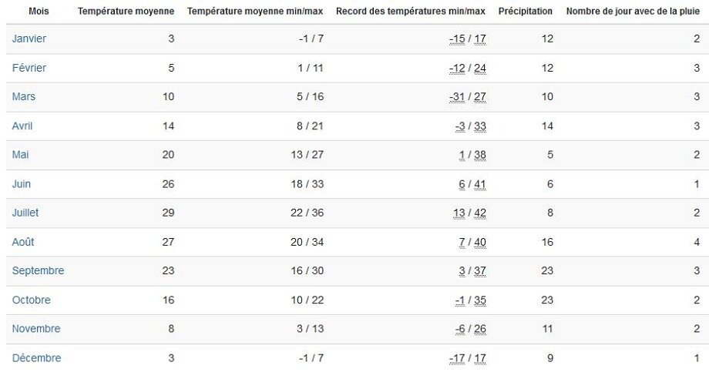Image resolution: width=709 pixels, height=379 pixels.
Task: Click the record minimum -31 in Mars
Action: tap(457, 97)
